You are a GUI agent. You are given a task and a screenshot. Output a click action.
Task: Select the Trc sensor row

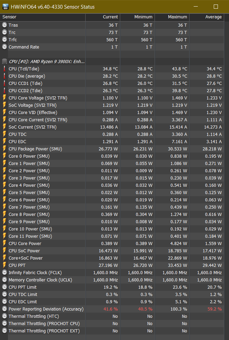tap(112, 32)
